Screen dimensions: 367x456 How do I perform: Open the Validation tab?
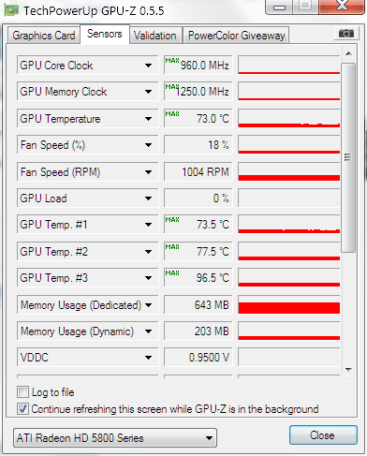(155, 36)
